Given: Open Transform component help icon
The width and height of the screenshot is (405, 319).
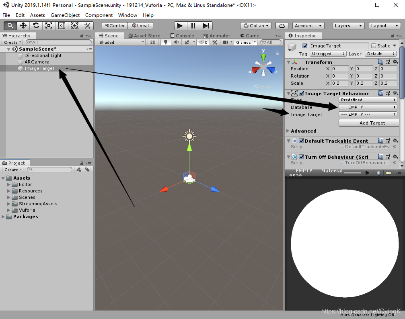Looking at the screenshot, I should 380,62.
